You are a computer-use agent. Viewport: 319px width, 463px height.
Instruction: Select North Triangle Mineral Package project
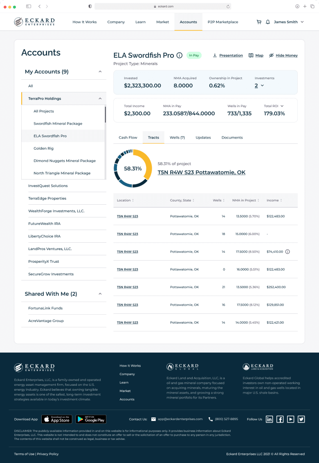pos(63,173)
